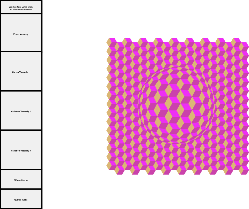The height and width of the screenshot is (209, 249).
Task: Quit with the Quitter Turtle button
Action: pyautogui.click(x=21, y=199)
